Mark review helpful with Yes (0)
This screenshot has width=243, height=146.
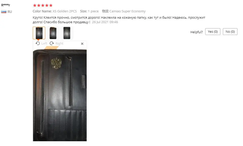pos(213,32)
